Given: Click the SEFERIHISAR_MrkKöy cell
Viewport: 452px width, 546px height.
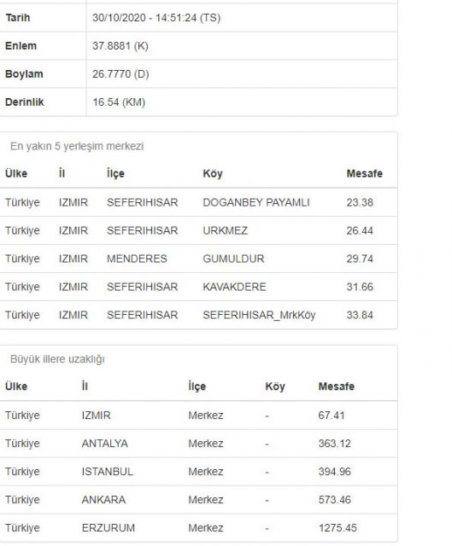Looking at the screenshot, I should coord(259,315).
